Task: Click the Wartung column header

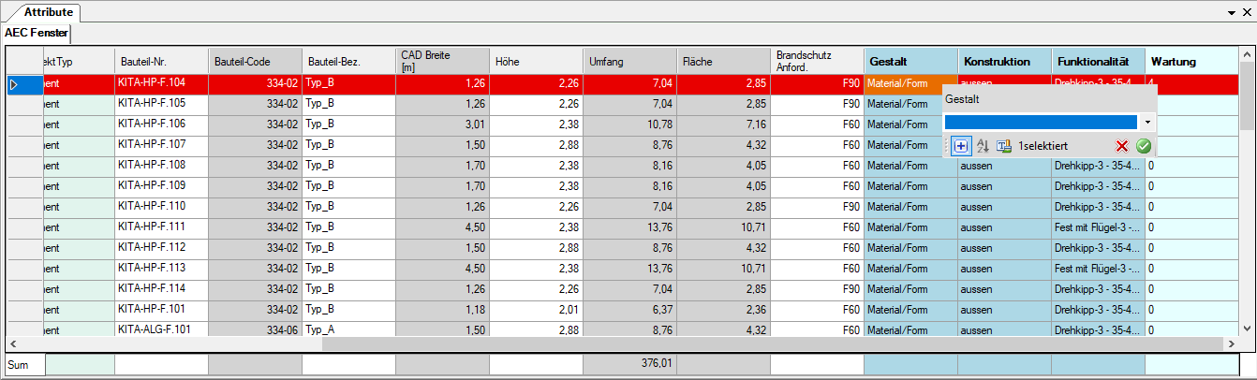Action: point(1191,61)
